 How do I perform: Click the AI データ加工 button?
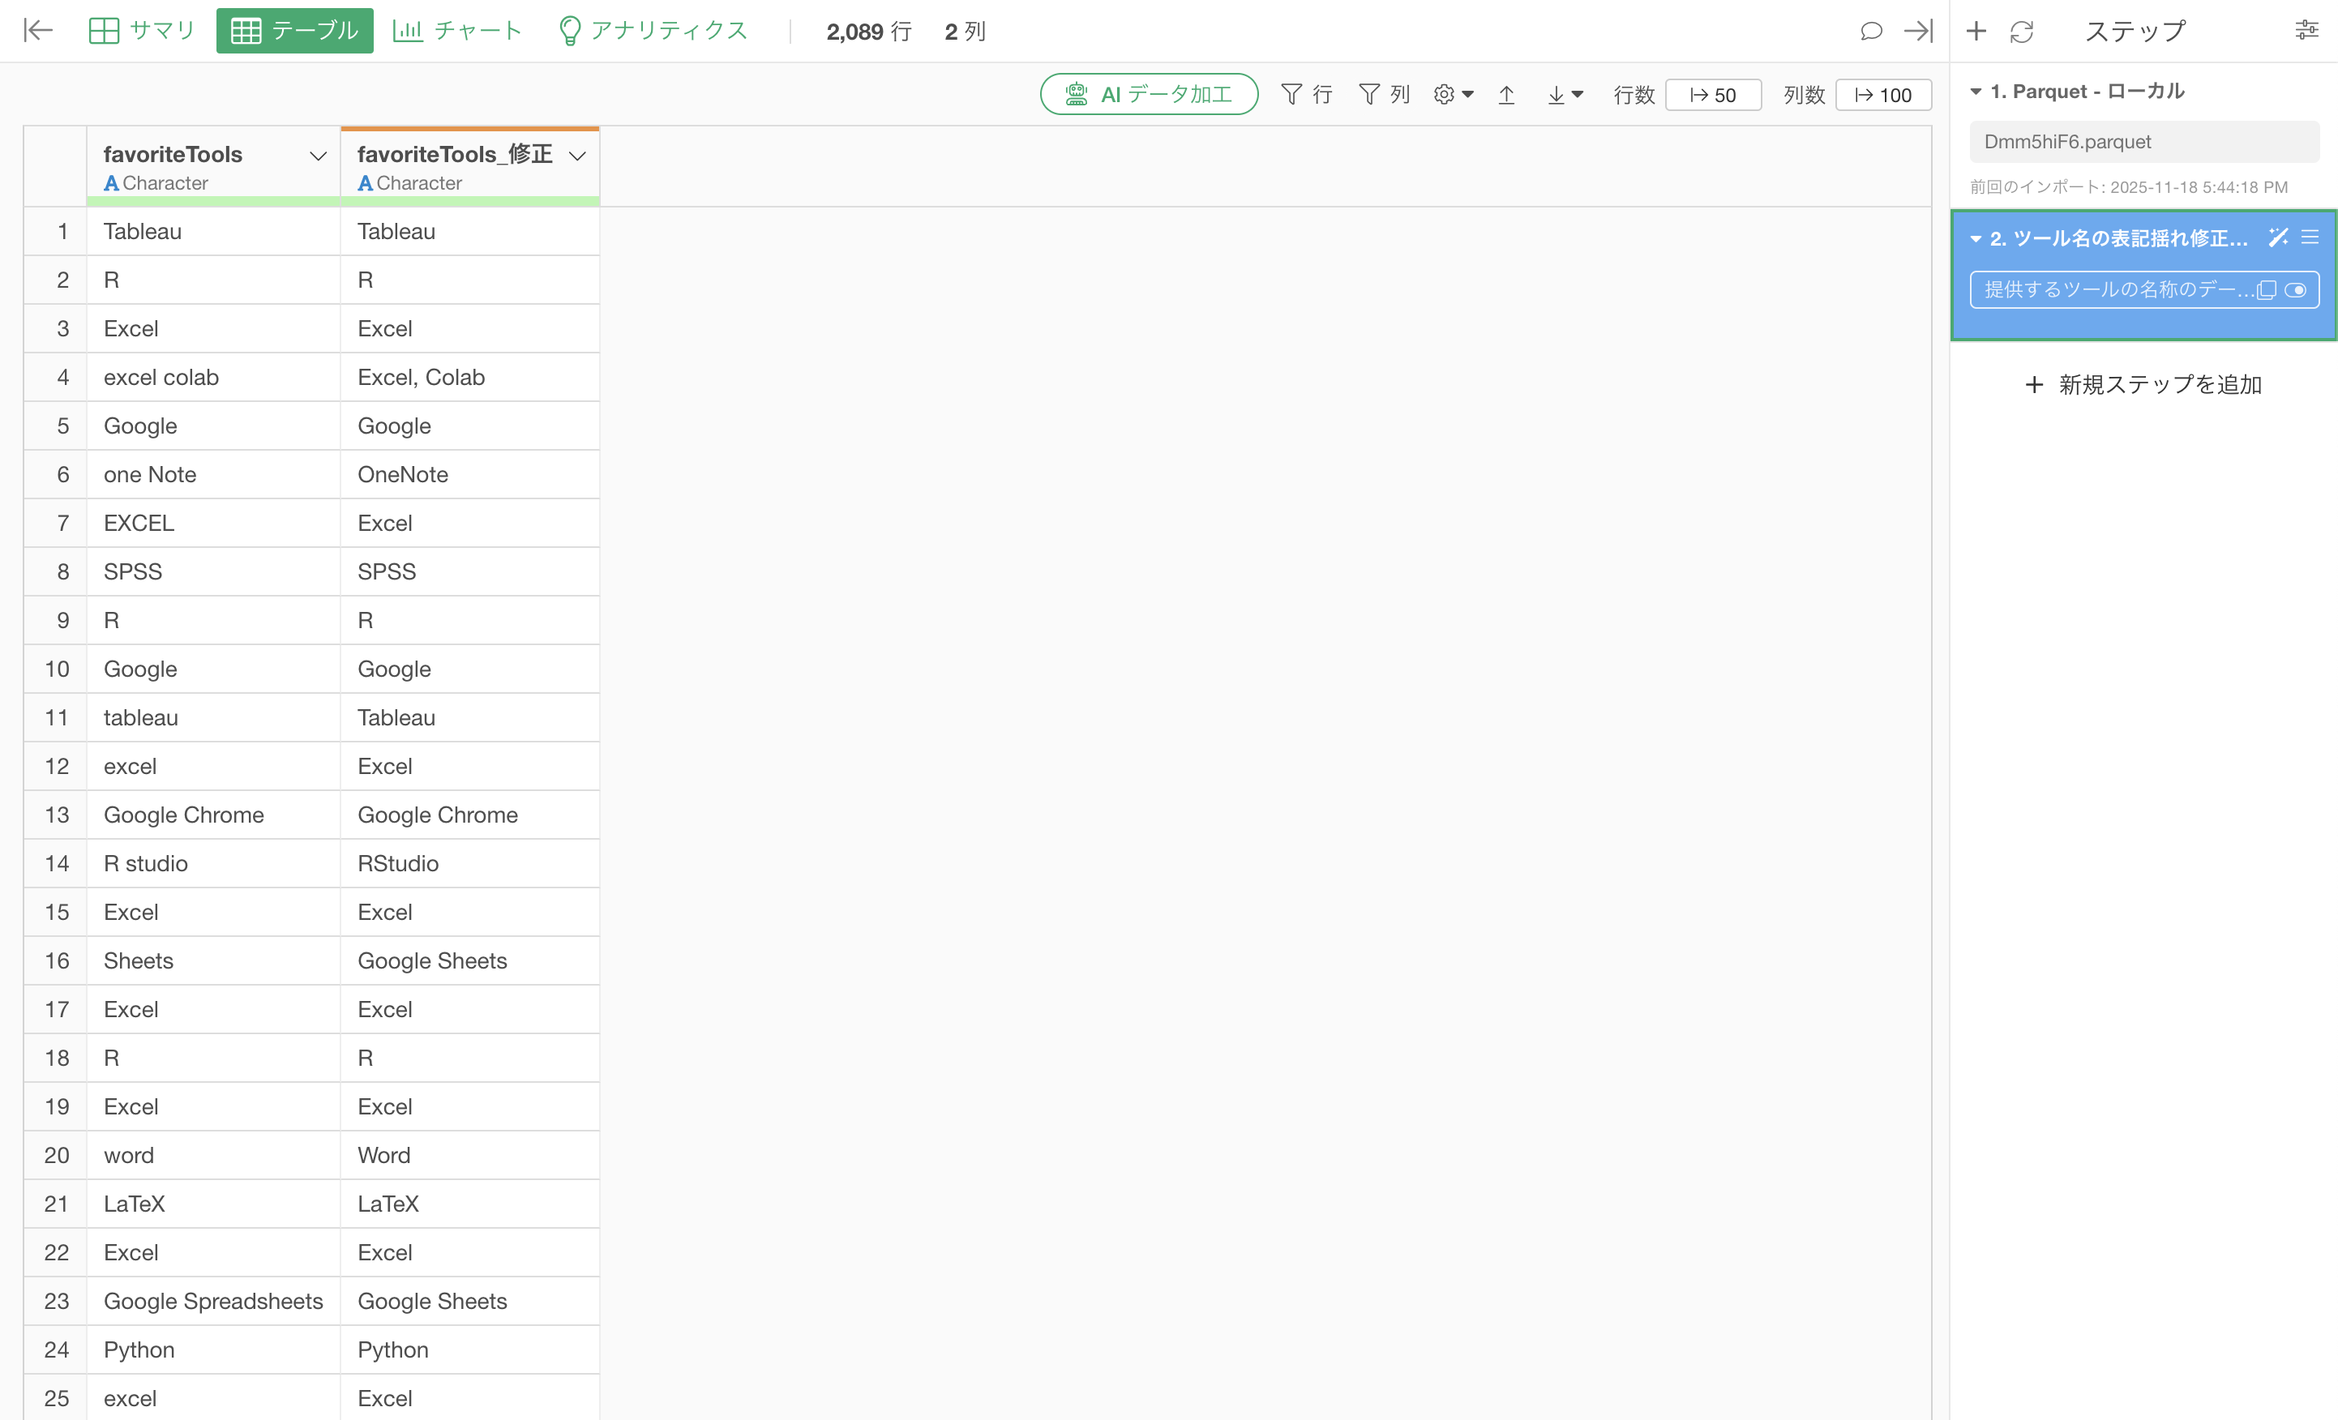coord(1149,95)
